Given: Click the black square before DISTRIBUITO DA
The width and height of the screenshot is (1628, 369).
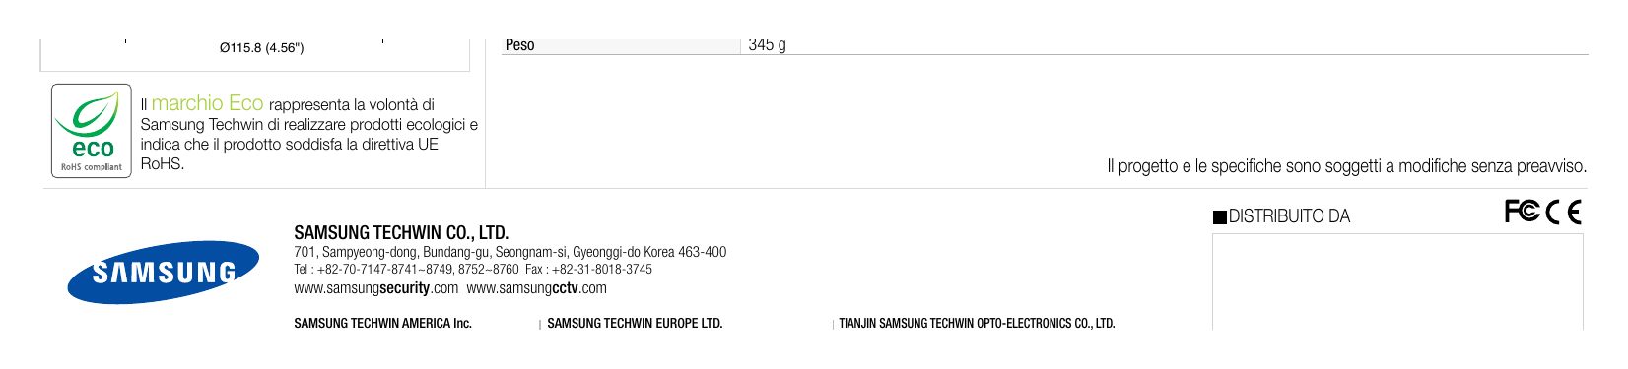Looking at the screenshot, I should [1220, 216].
